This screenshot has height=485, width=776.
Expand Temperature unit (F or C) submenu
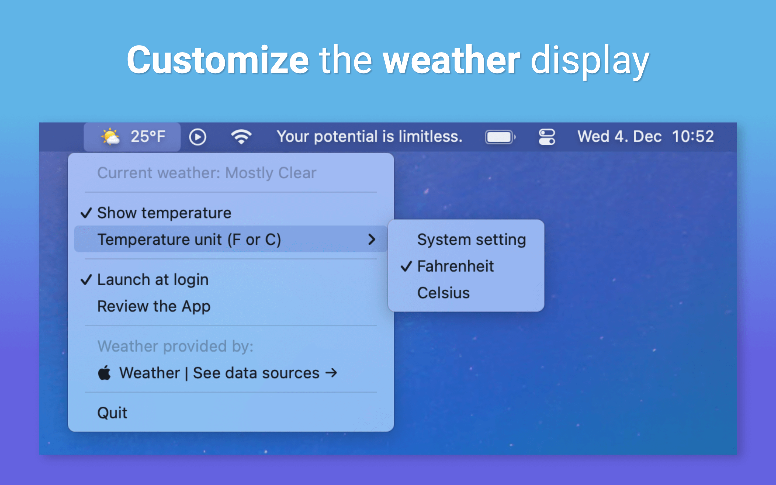click(189, 240)
